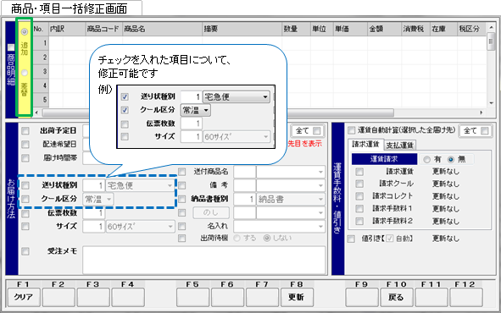
Task: Click the 商品コード column header
Action: [x=104, y=29]
